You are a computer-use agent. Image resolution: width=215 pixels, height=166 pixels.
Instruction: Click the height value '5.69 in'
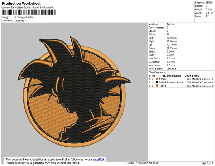[x=210, y=9]
